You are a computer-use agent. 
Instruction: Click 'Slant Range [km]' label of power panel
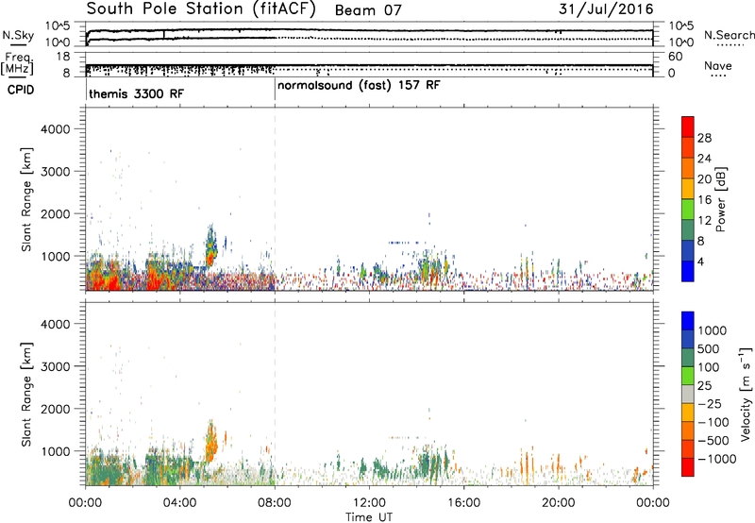[x=26, y=199]
